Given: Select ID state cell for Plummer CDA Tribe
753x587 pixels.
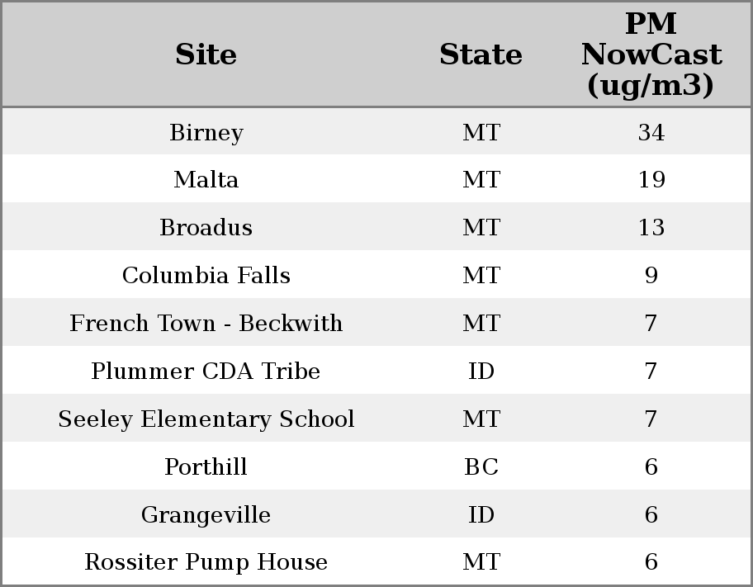Looking at the screenshot, I should [x=481, y=372].
